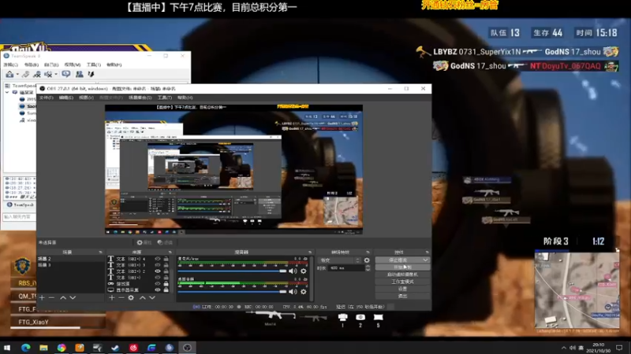The image size is (631, 354).
Task: Toggle visibility of 文本 (GDI+) 4 source
Action: click(158, 259)
